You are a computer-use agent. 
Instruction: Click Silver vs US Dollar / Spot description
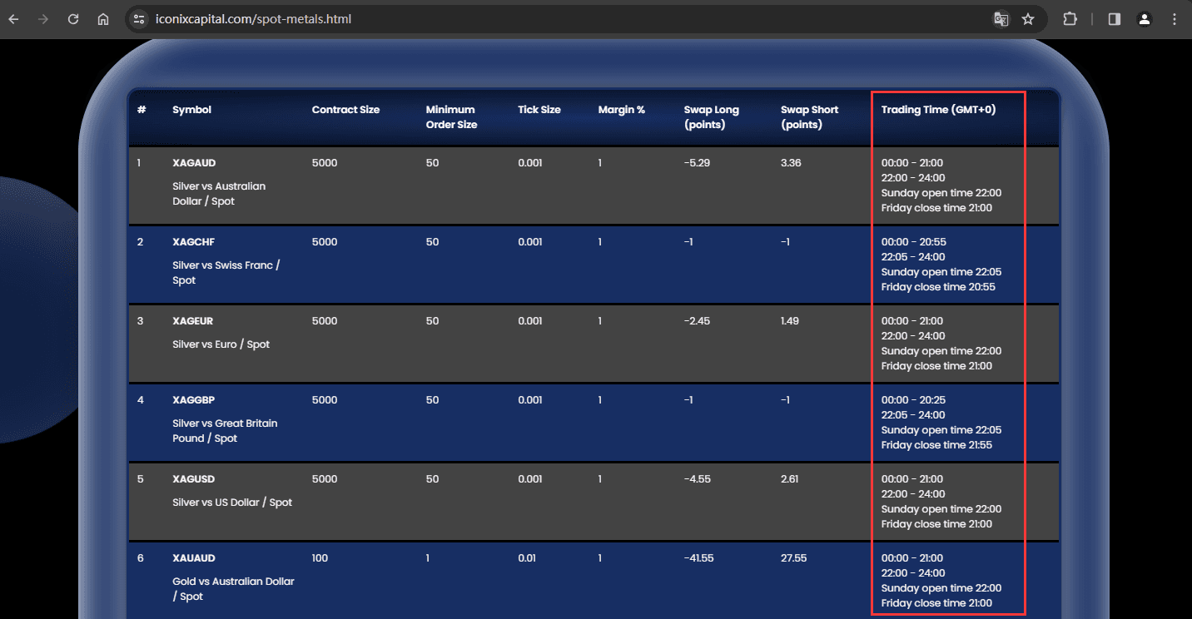click(232, 503)
